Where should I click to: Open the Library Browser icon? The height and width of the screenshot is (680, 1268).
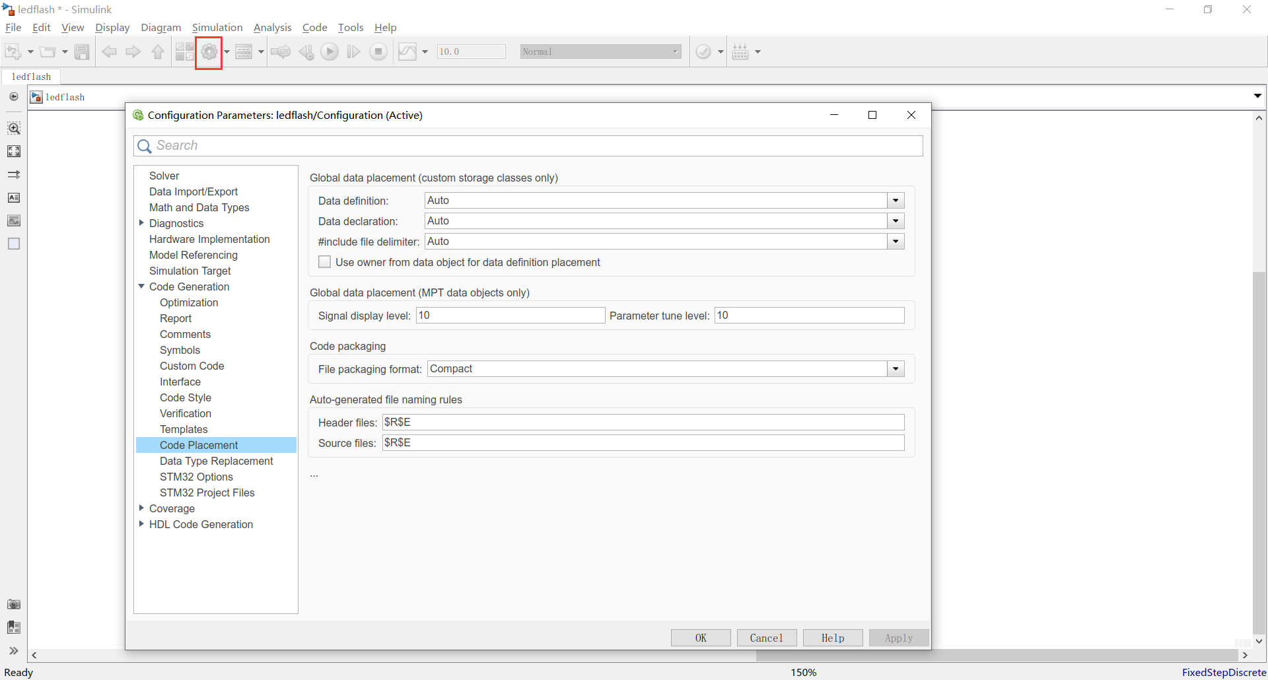tap(185, 51)
